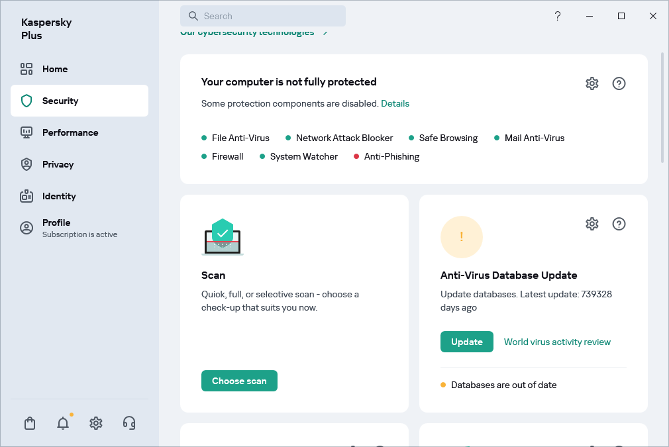Open the notifications bell icon
The width and height of the screenshot is (669, 447).
point(63,423)
